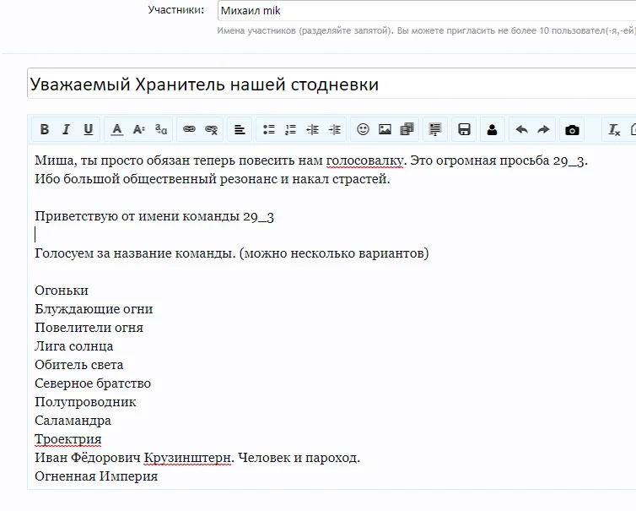Viewport: 636px width, 511px height.
Task: Remove link with unlink icon
Action: [x=211, y=129]
